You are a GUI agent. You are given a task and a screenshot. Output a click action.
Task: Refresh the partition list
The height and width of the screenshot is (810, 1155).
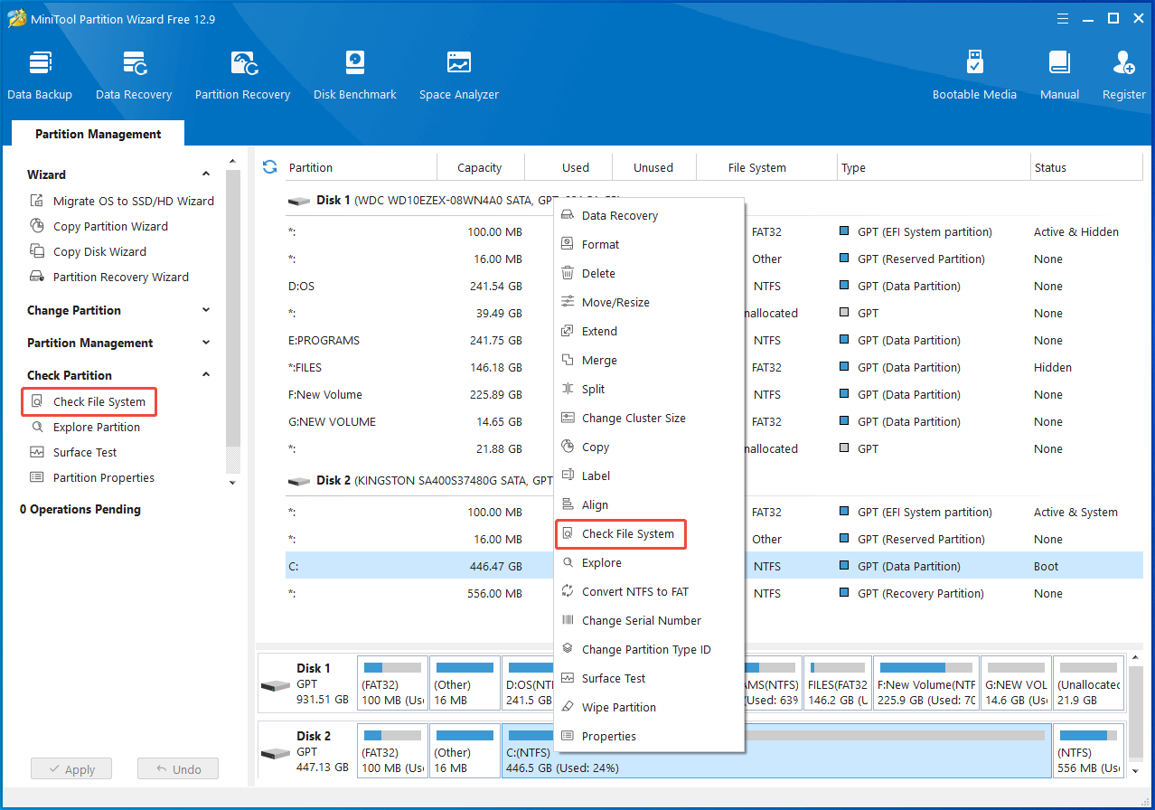coord(269,166)
